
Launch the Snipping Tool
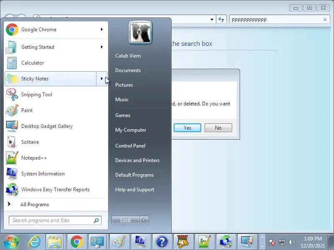[56, 95]
